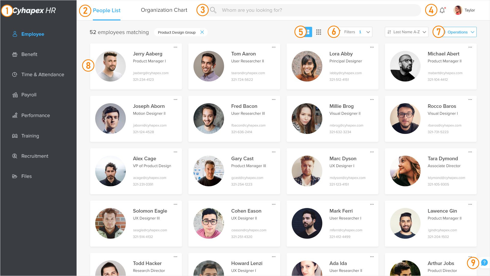Viewport: 490px width, 276px height.
Task: Click the Cyhapex HR logo
Action: (34, 10)
